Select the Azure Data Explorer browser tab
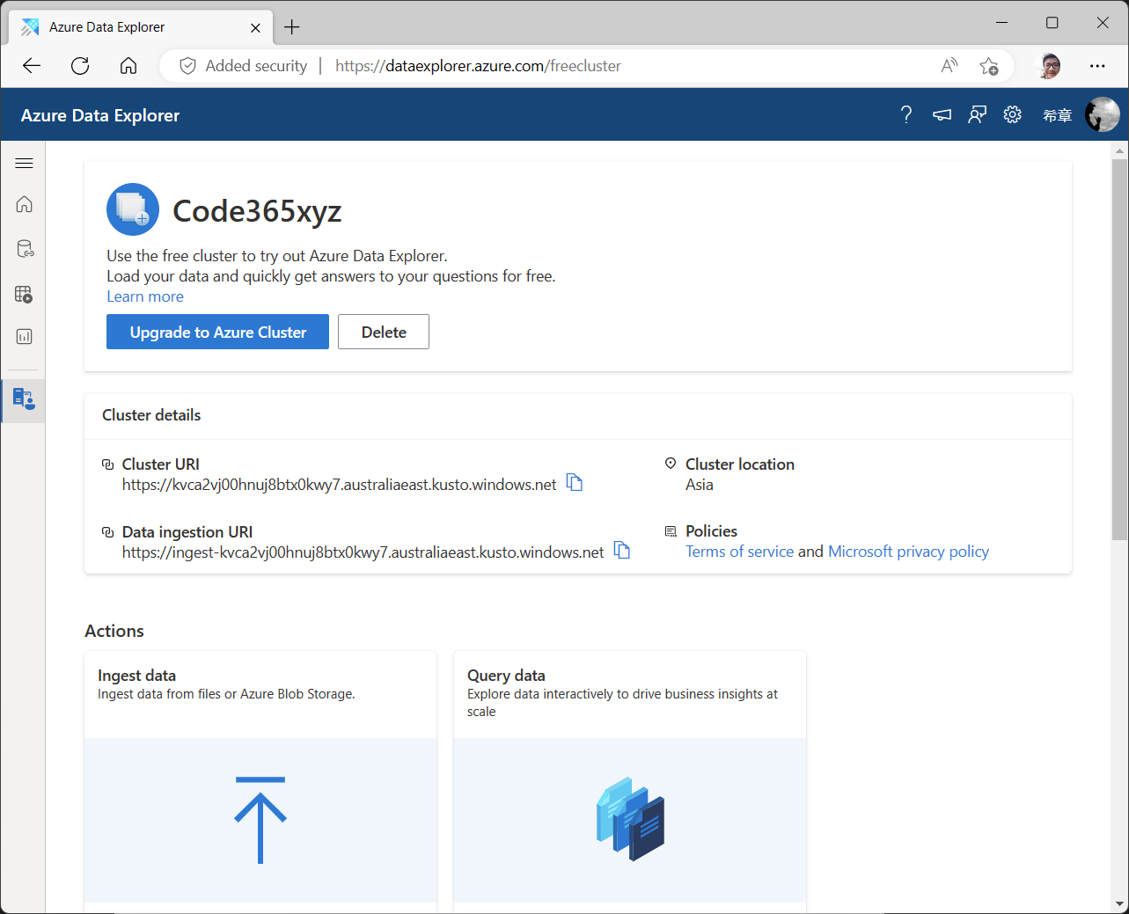The height and width of the screenshot is (914, 1129). point(141,27)
